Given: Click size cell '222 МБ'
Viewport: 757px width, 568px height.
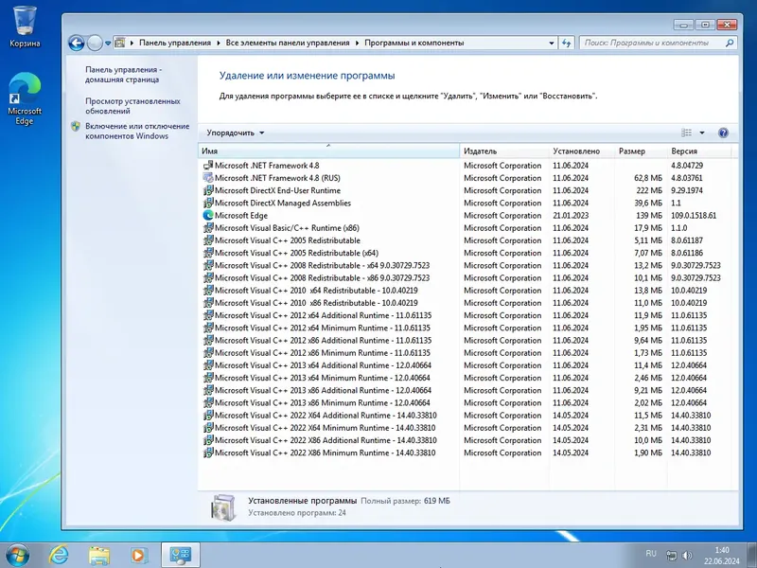Looking at the screenshot, I should [x=649, y=190].
